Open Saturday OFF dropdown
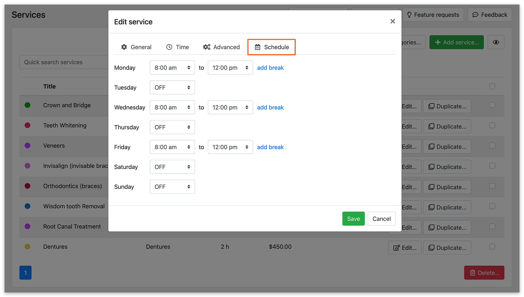The width and height of the screenshot is (524, 297). (172, 167)
